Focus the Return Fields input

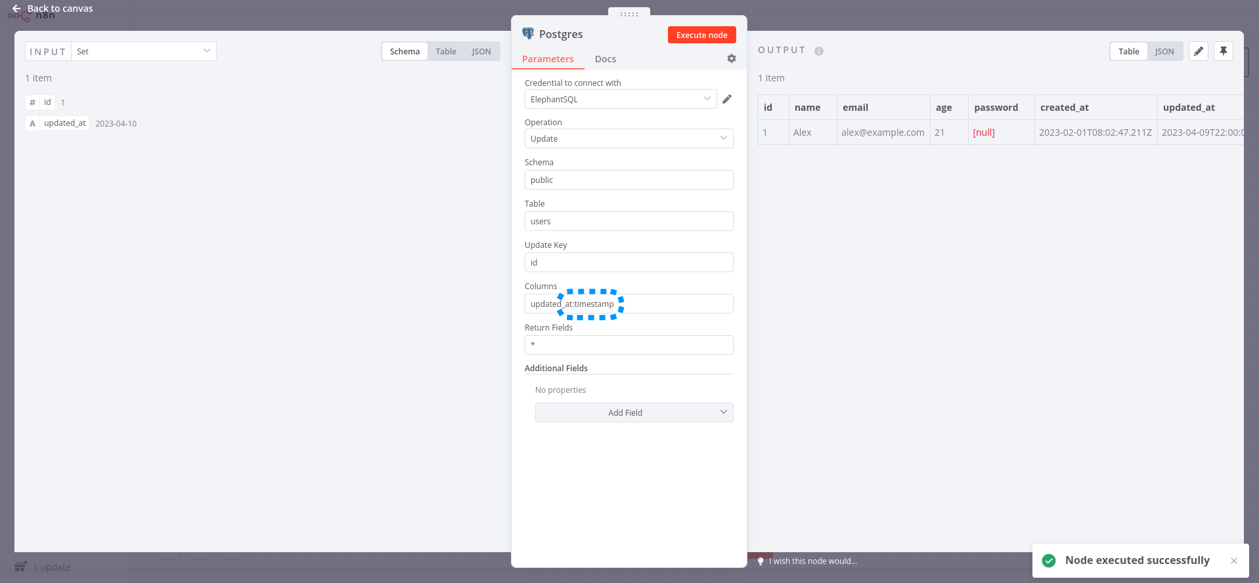[629, 345]
